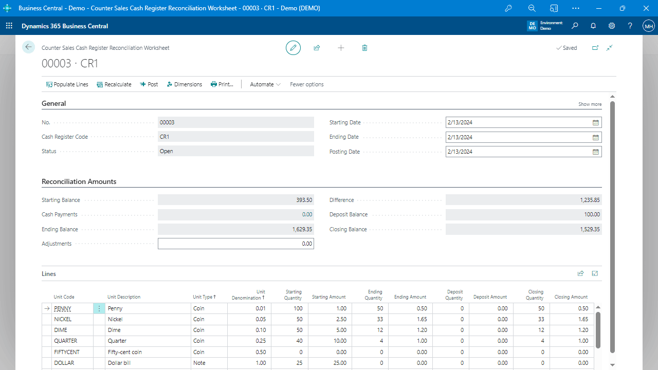Click the pencil edit icon
The width and height of the screenshot is (658, 370).
coord(293,48)
